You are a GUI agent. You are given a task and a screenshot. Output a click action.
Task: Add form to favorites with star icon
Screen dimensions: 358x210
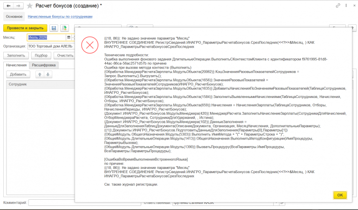pos(30,6)
